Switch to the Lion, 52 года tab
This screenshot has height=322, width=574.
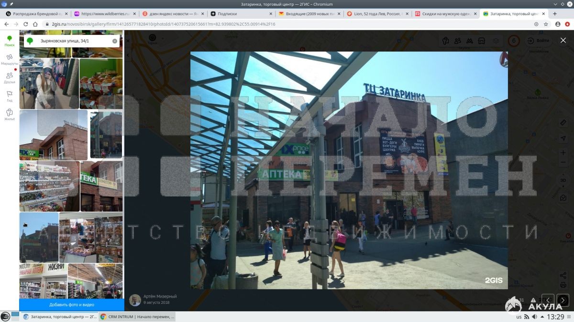(378, 14)
